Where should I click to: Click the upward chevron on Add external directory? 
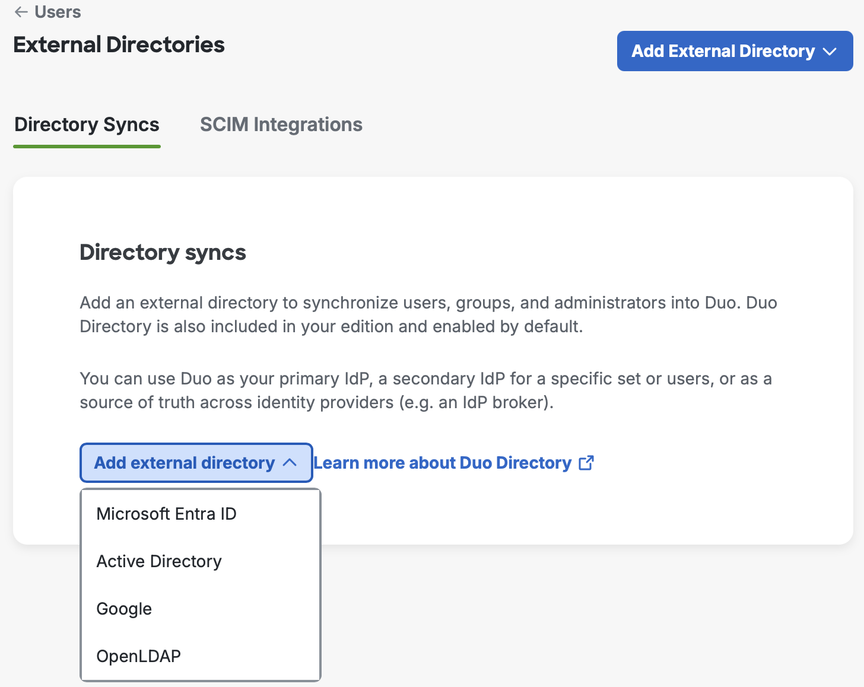pyautogui.click(x=291, y=463)
